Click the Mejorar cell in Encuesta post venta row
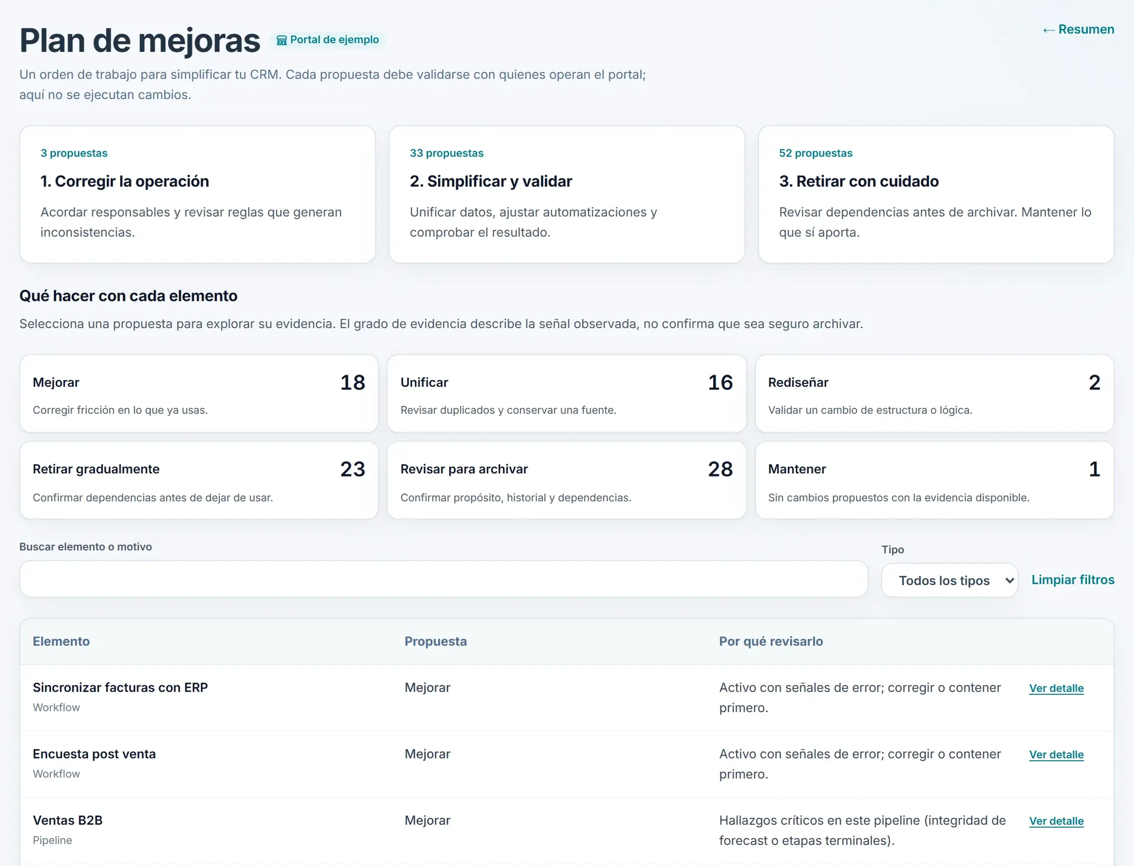 coord(427,754)
